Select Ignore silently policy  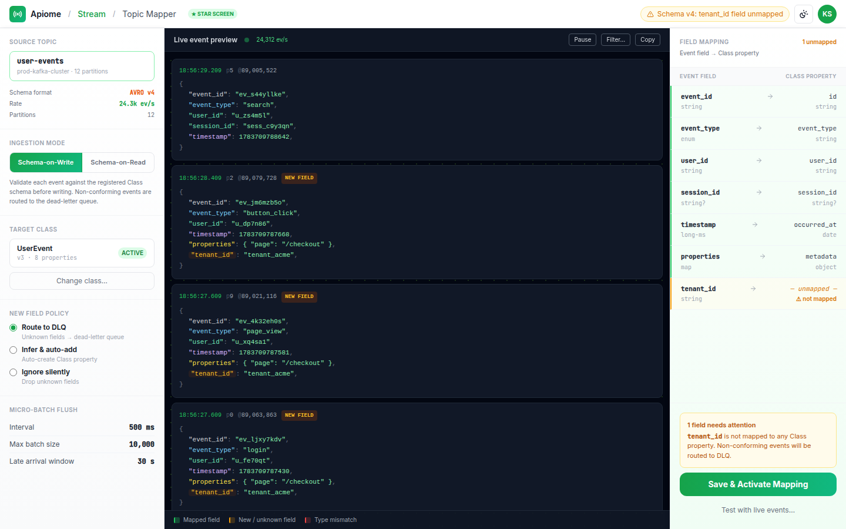(14, 372)
